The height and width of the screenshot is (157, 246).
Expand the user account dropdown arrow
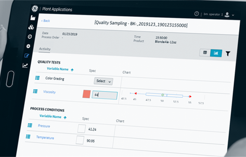(x=233, y=15)
